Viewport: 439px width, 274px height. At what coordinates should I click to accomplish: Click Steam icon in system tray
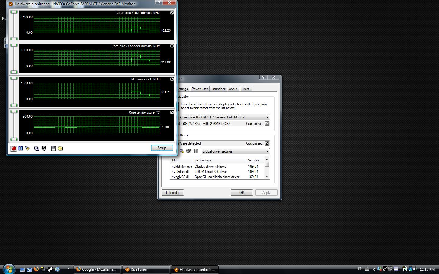tap(385, 269)
